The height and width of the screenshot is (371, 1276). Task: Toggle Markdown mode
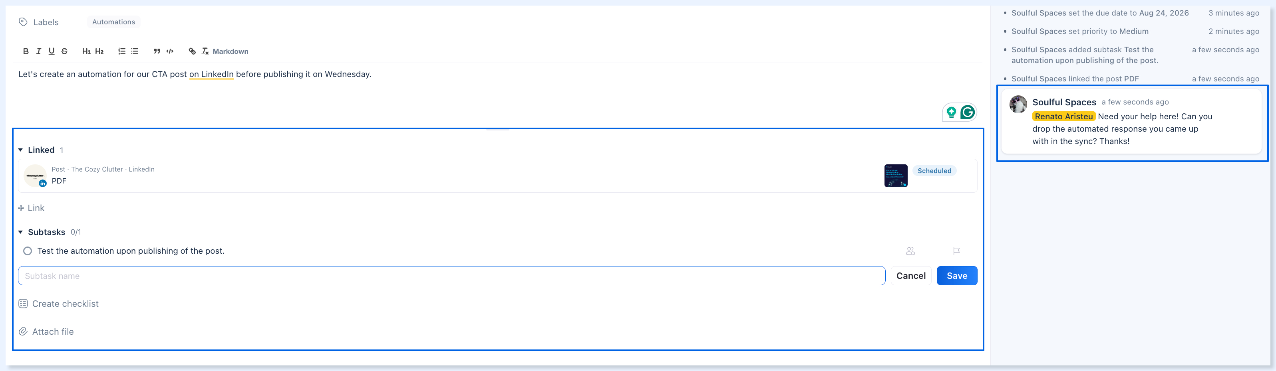231,51
